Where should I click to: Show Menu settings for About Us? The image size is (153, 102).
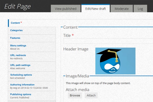coord(18,46)
